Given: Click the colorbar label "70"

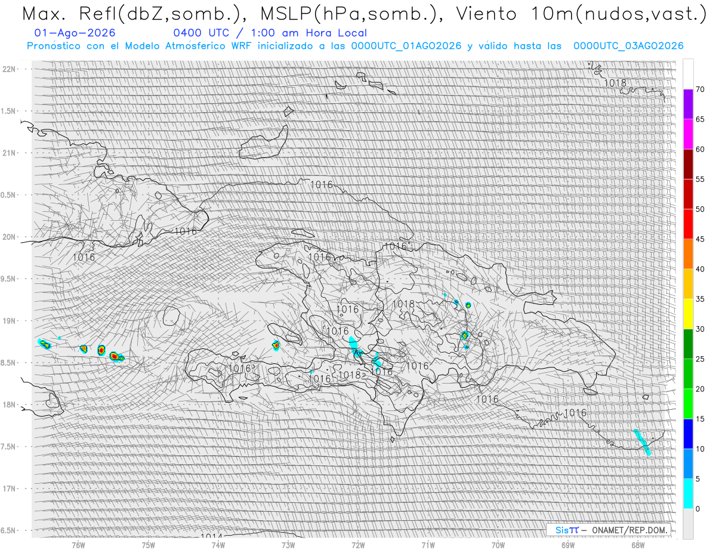Looking at the screenshot, I should (x=700, y=89).
